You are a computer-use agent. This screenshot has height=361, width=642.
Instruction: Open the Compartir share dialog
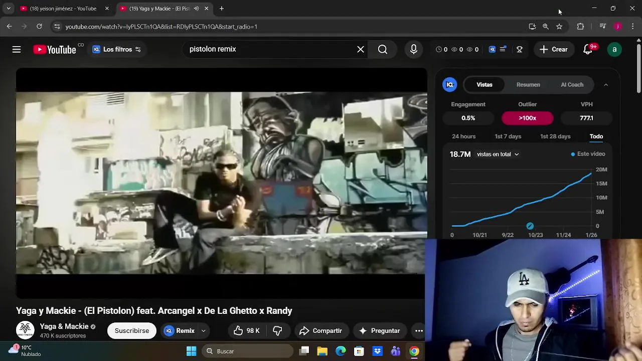pos(320,331)
